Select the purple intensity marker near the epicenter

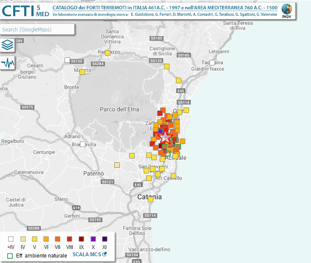[161, 132]
